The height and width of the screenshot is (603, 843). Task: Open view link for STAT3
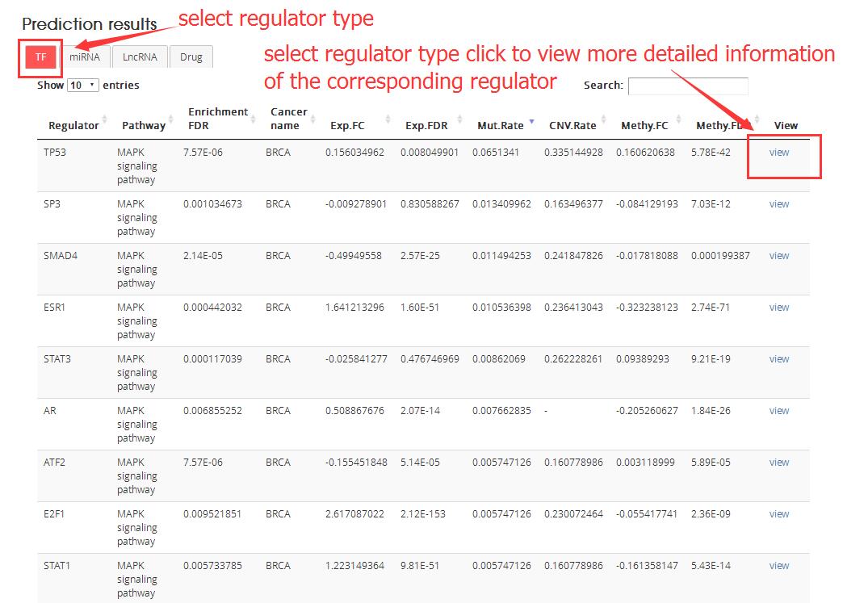click(779, 359)
